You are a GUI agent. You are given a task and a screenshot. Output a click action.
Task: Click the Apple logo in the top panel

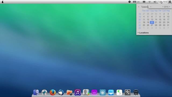(3, 2)
